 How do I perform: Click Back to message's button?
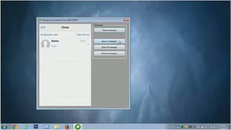point(109,41)
